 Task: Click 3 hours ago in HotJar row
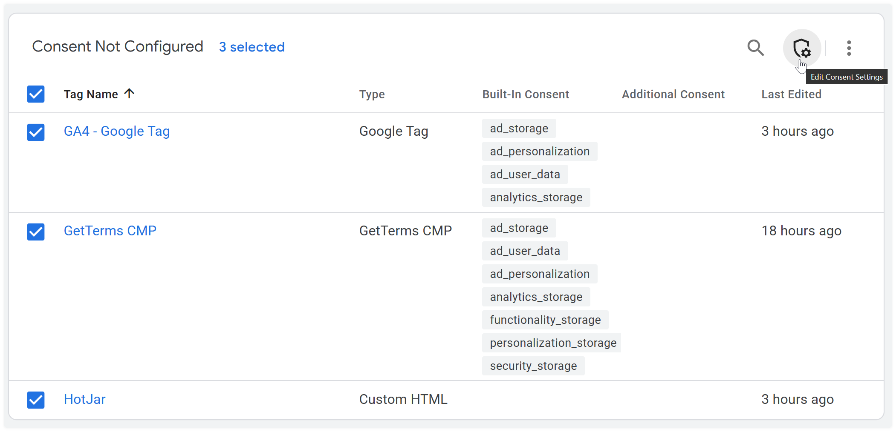[798, 399]
